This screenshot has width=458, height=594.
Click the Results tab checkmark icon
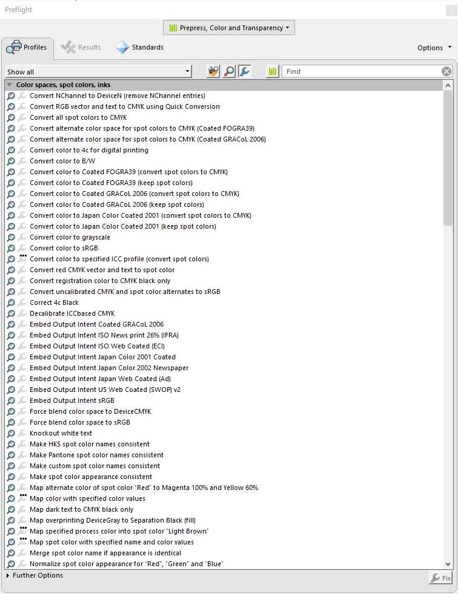(68, 47)
